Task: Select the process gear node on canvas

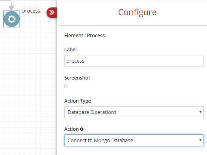Action: click(x=11, y=19)
